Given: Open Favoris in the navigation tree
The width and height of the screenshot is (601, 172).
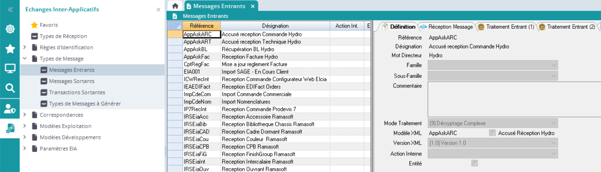Looking at the screenshot, I should 49,25.
